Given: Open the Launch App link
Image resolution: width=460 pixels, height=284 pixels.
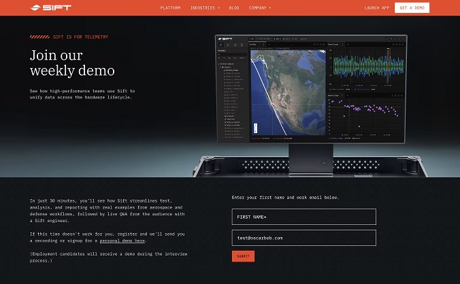Looking at the screenshot, I should pyautogui.click(x=377, y=8).
